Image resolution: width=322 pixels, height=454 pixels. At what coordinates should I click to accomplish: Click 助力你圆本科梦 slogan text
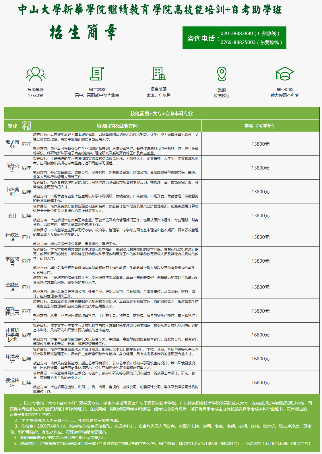(x=285, y=95)
